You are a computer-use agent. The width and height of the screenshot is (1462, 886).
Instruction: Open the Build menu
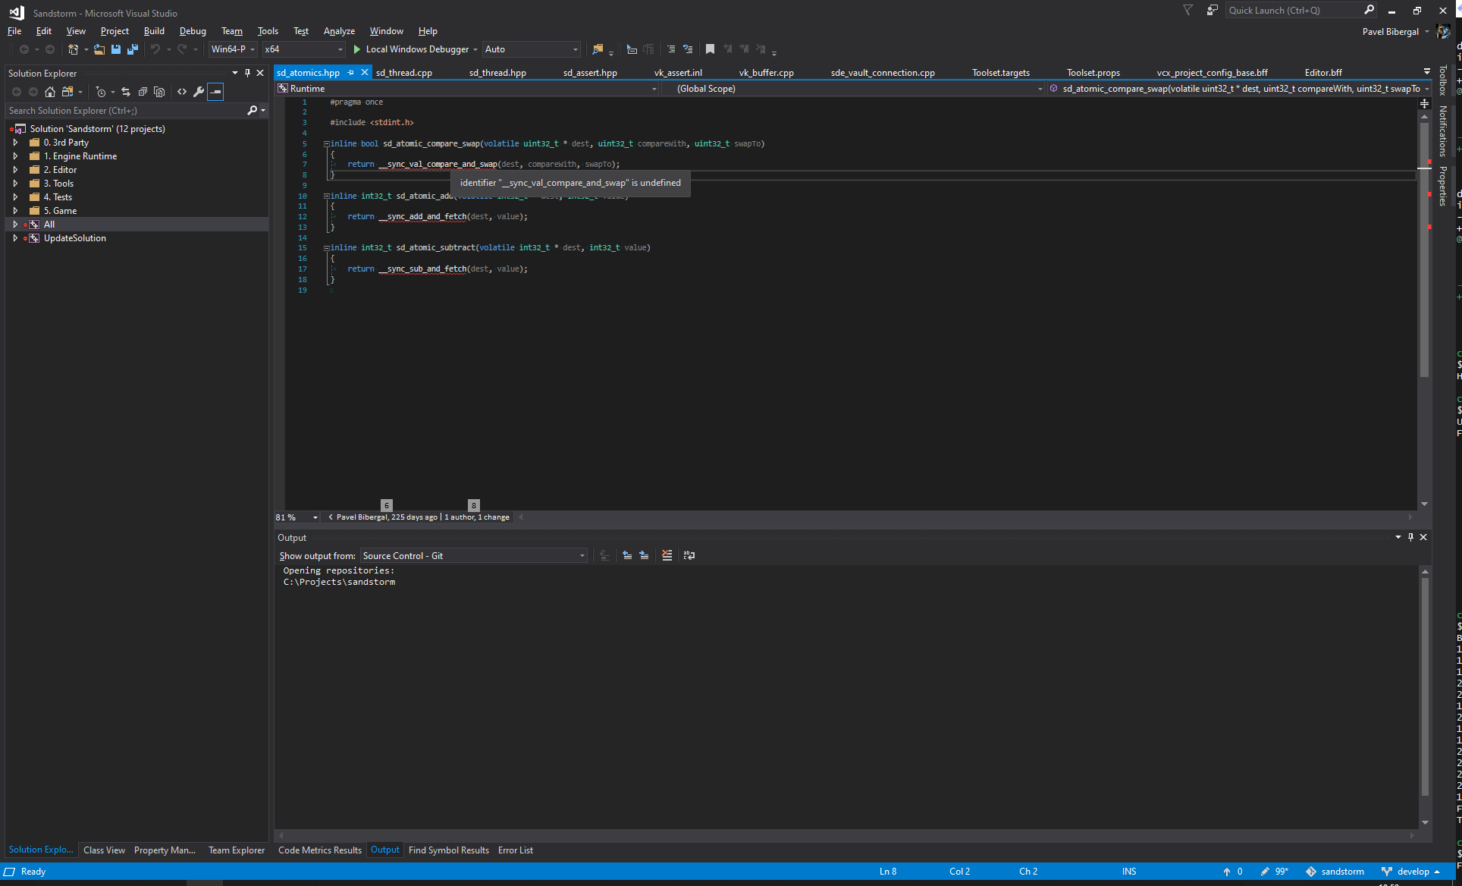154,31
